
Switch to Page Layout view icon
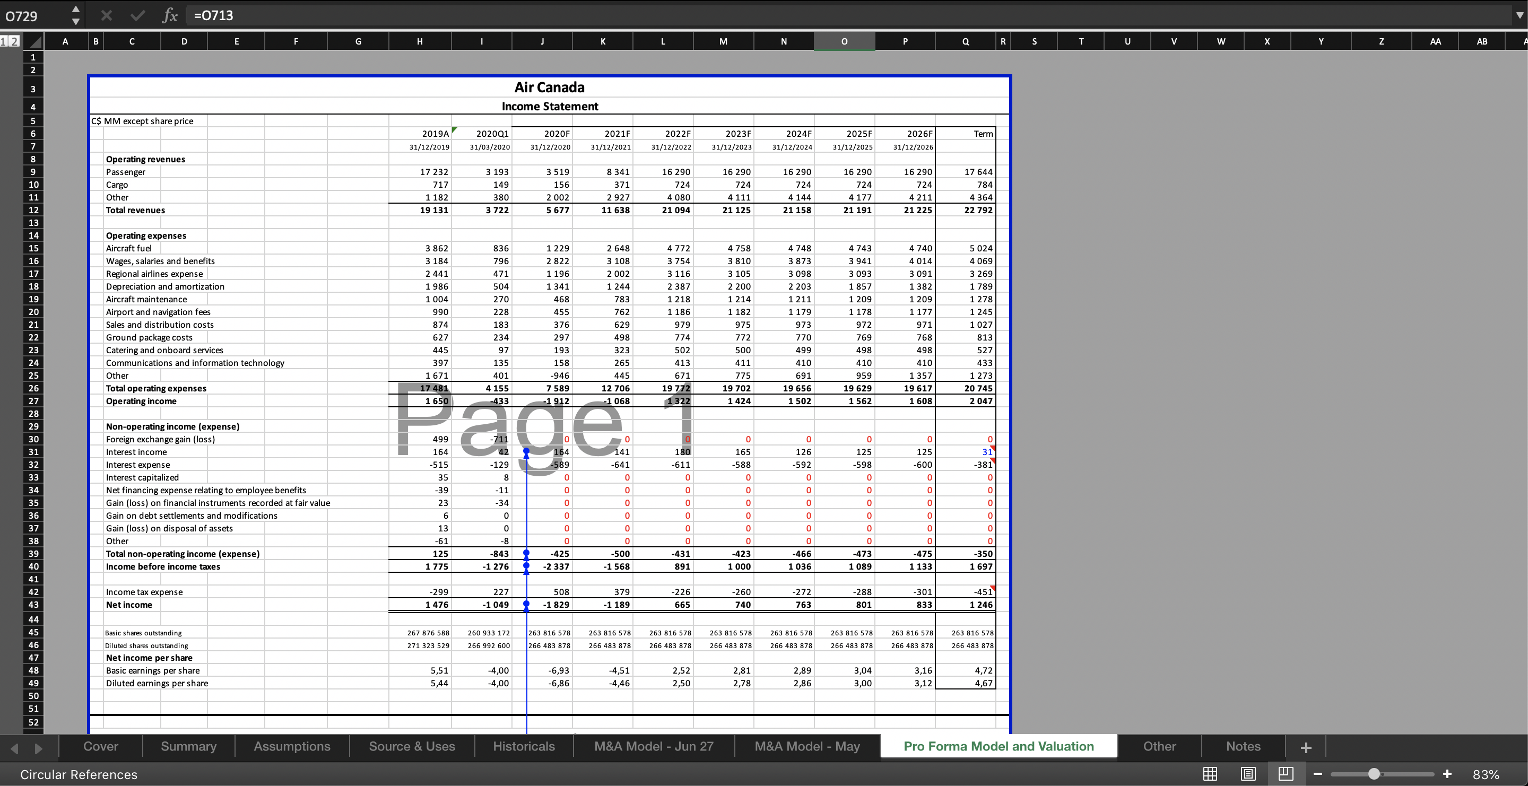[1248, 774]
